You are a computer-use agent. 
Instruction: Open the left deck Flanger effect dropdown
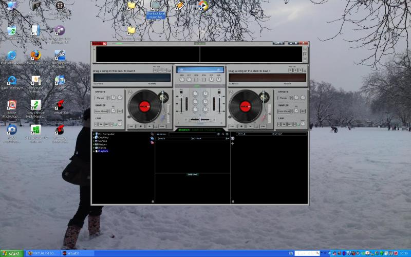click(101, 98)
